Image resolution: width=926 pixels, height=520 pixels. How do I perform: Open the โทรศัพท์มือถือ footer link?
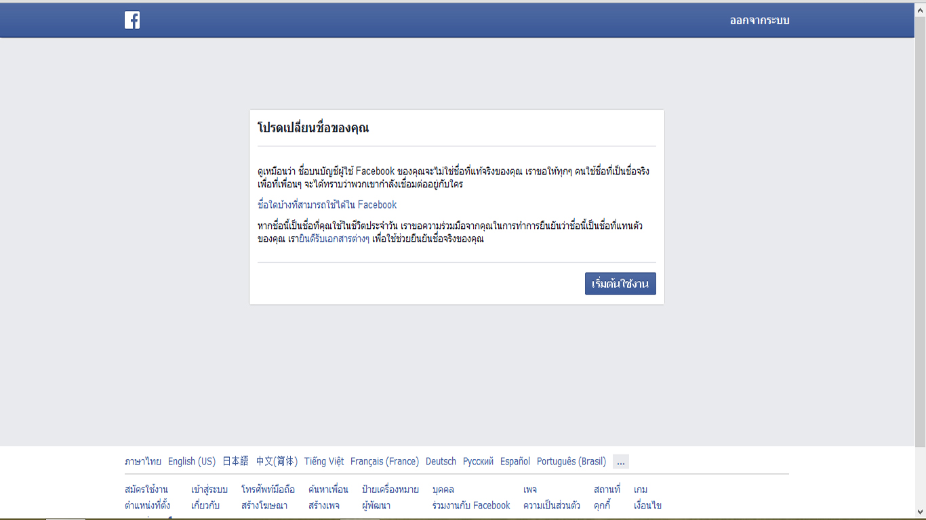click(268, 489)
